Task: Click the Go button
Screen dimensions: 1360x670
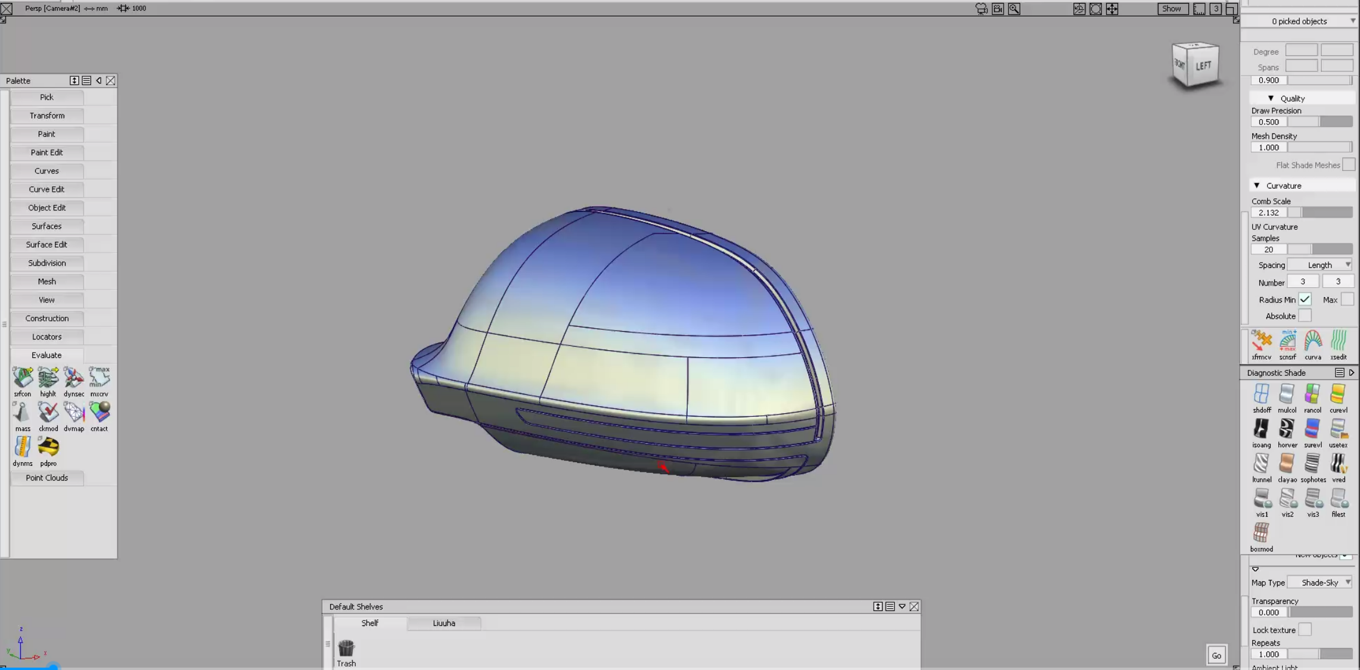Action: pos(1216,655)
